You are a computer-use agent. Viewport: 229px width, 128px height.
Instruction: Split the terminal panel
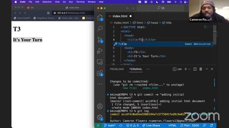click(x=195, y=69)
